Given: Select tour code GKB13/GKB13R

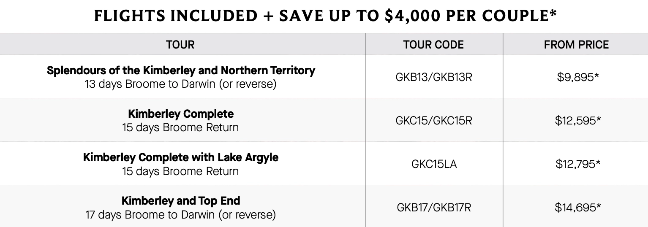Looking at the screenshot, I should (x=434, y=77).
